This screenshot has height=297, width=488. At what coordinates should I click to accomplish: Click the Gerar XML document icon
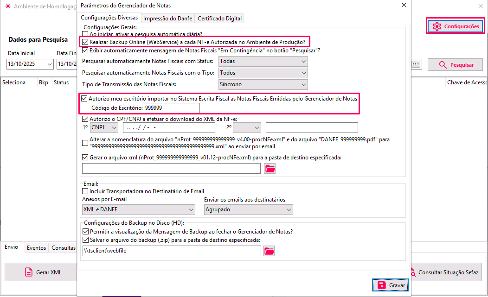click(29, 272)
